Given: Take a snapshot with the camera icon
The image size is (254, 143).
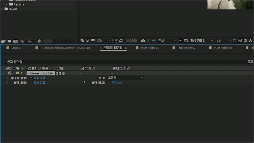Looking at the screenshot, I should click(x=143, y=41).
